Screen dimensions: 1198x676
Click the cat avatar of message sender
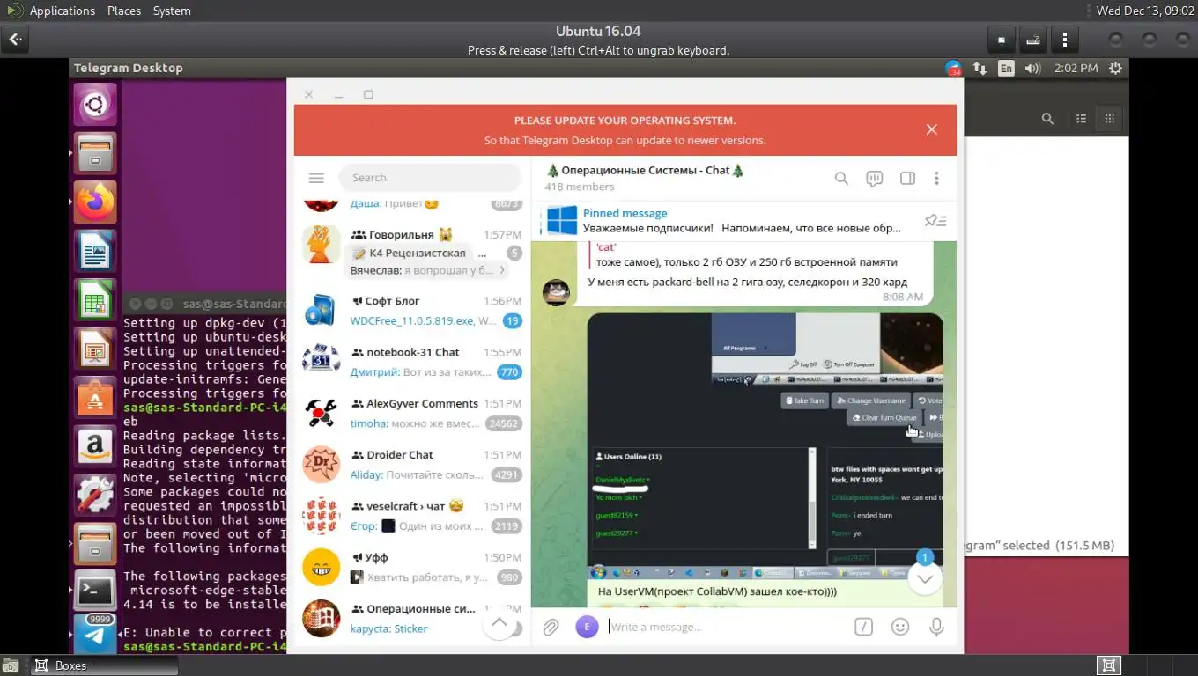tap(556, 292)
